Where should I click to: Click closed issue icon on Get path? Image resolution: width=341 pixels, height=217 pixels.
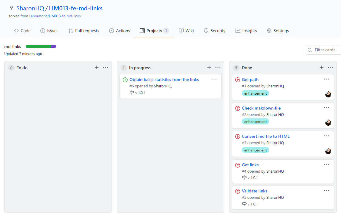pyautogui.click(x=238, y=80)
